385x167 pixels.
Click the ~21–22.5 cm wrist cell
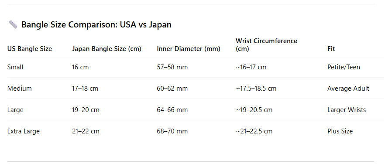click(254, 131)
